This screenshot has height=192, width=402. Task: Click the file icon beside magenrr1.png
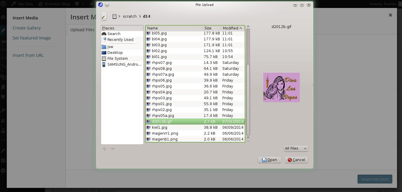[x=149, y=133]
